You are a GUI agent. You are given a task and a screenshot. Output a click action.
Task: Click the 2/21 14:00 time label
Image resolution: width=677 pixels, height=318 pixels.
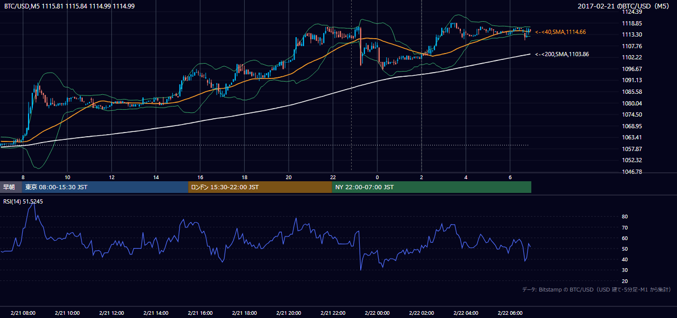coord(156,313)
